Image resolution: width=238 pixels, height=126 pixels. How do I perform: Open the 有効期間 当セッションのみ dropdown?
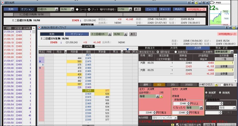[x=176, y=118]
